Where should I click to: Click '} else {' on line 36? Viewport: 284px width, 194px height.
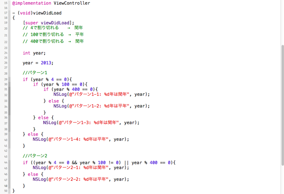click(43, 118)
